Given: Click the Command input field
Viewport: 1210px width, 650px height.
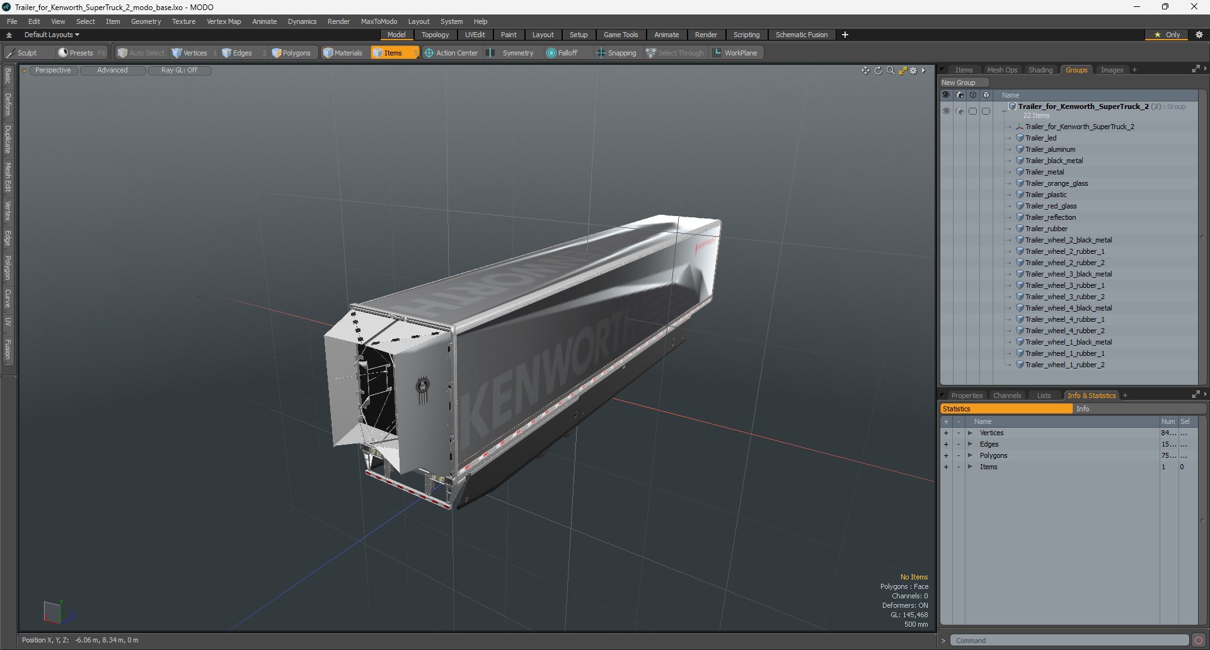Looking at the screenshot, I should (1069, 641).
